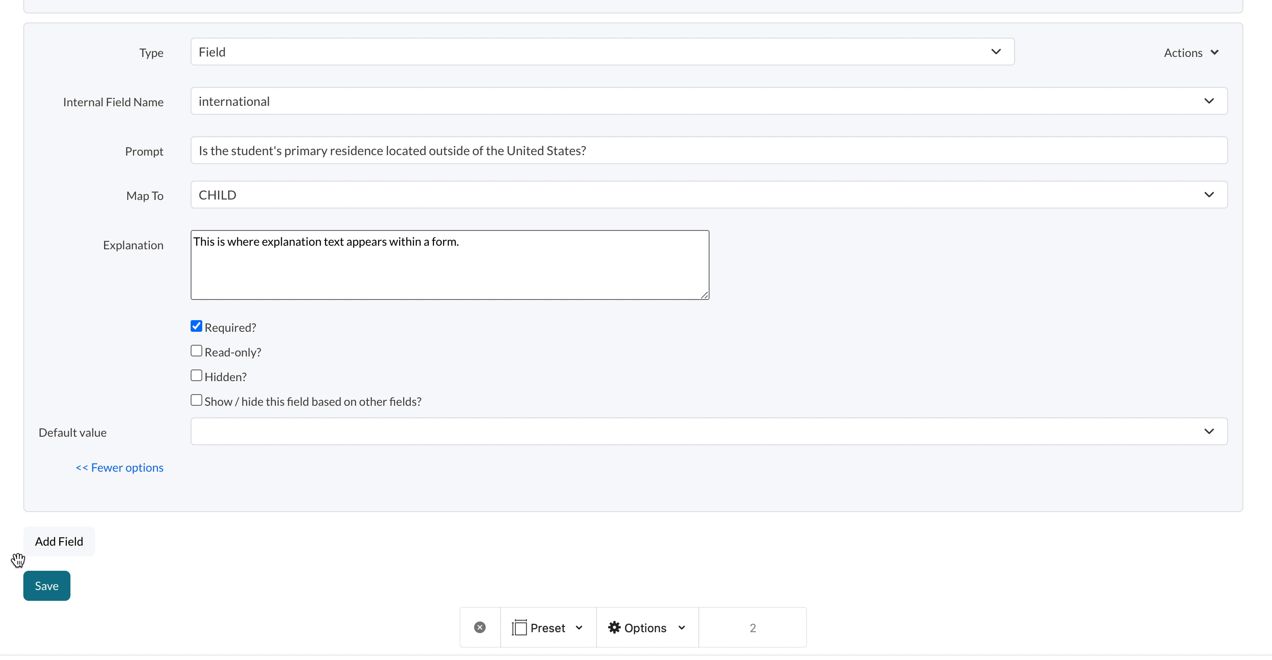
Task: Open the Preset menu
Action: tap(548, 627)
